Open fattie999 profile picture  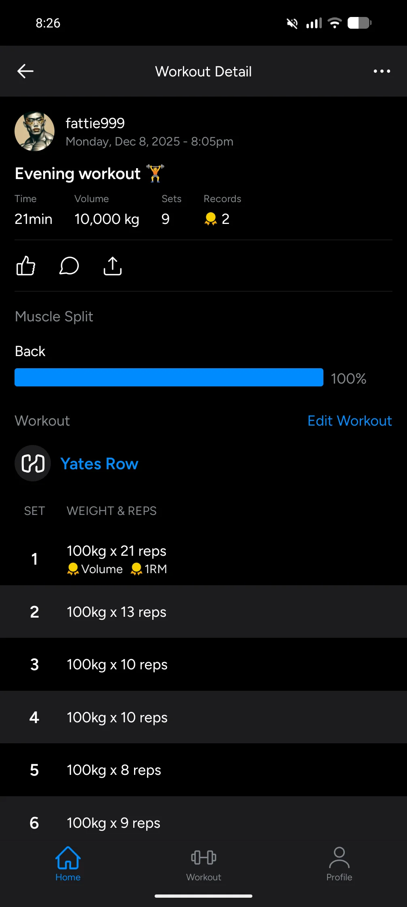pos(35,131)
